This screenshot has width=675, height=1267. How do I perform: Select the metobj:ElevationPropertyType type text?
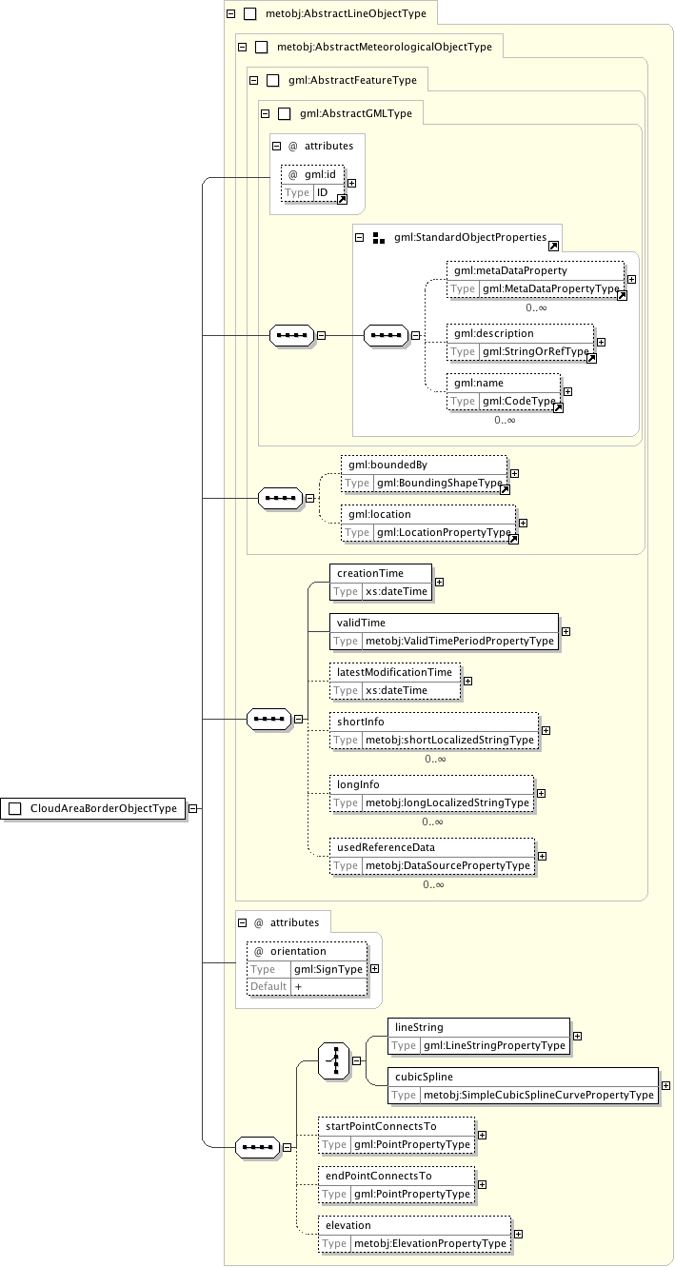pos(430,1243)
